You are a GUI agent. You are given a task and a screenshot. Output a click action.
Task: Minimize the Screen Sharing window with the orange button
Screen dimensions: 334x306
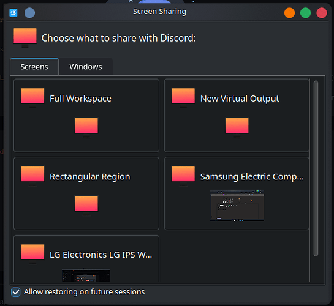pos(289,13)
